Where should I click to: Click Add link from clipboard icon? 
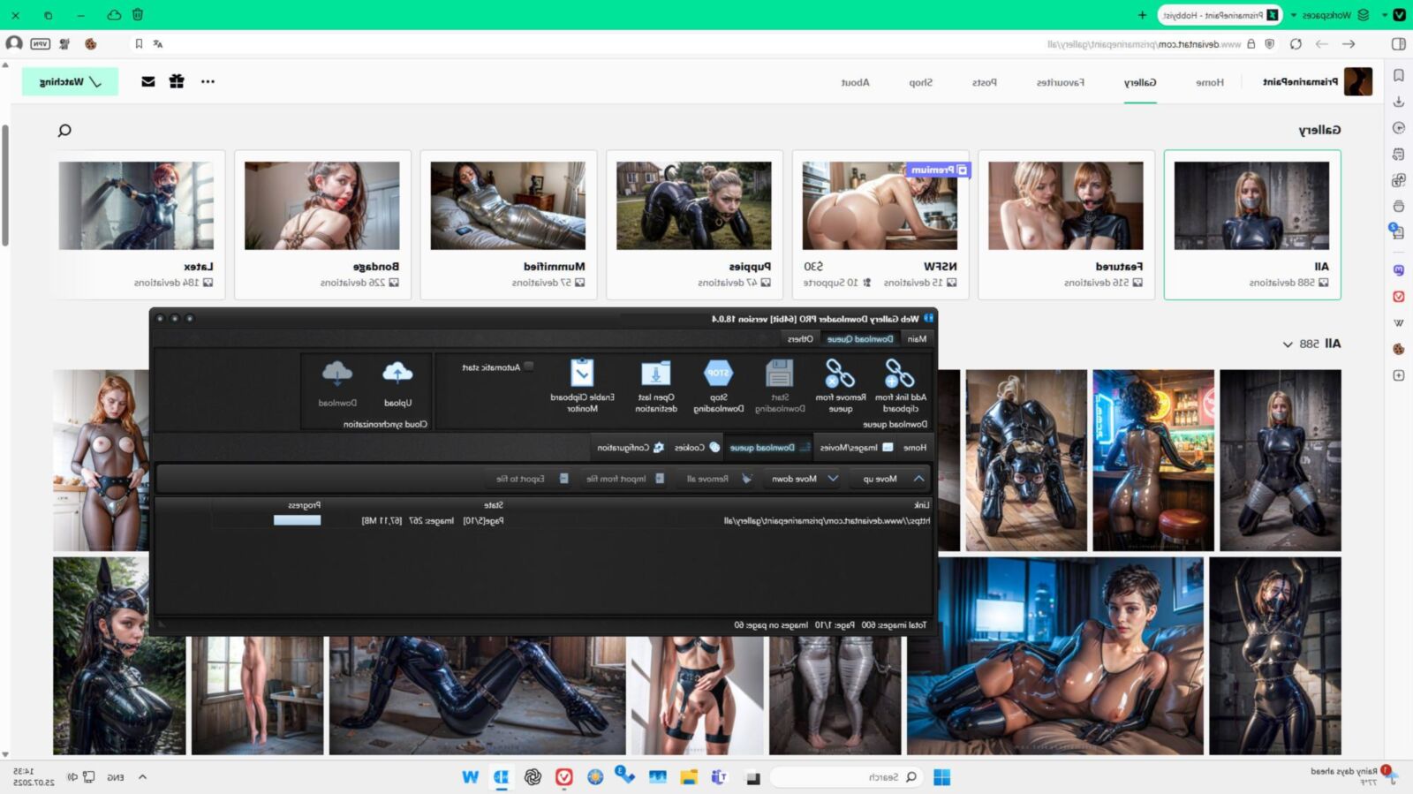(900, 374)
